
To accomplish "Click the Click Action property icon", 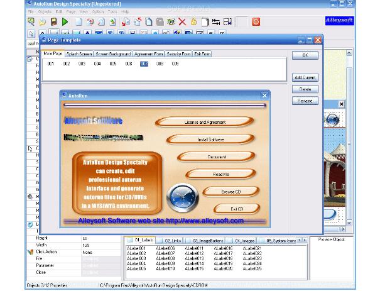I will [x=30, y=251].
